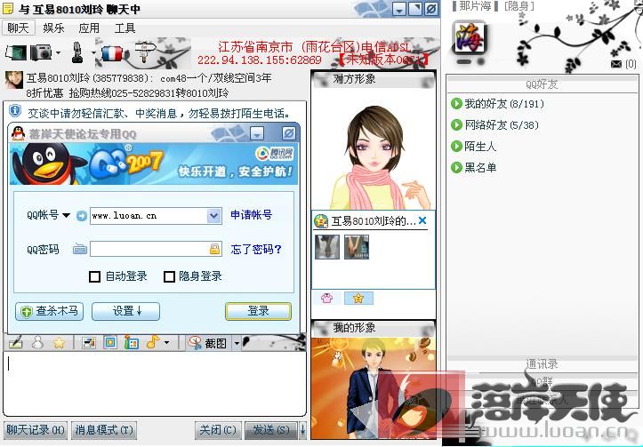Open the mail envelope icon showing (0)
The height and width of the screenshot is (447, 643).
tap(616, 64)
